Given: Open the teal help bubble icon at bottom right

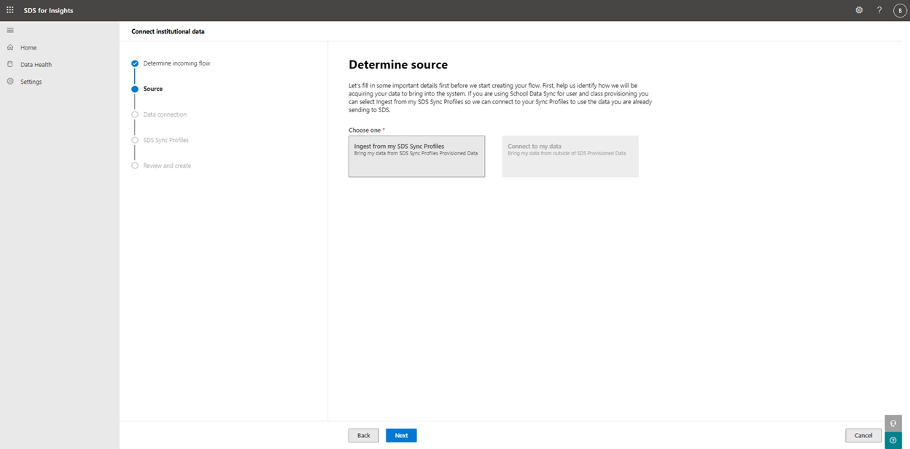Looking at the screenshot, I should [893, 440].
